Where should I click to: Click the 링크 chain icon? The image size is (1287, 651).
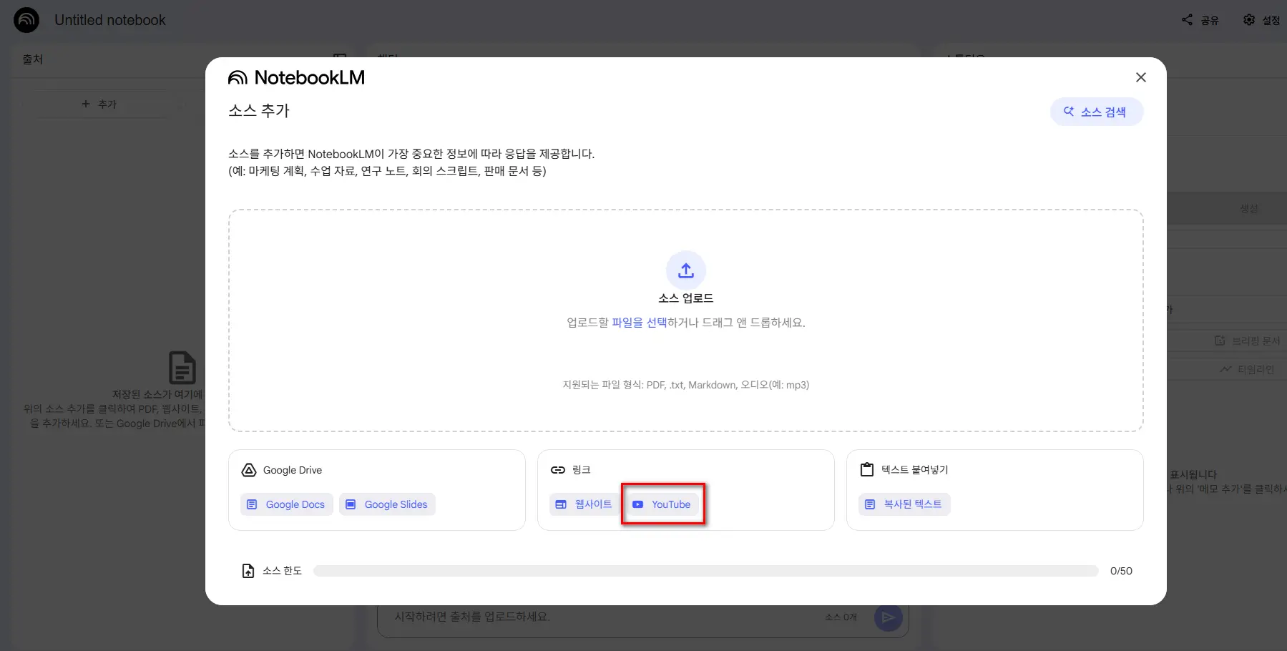pos(558,470)
